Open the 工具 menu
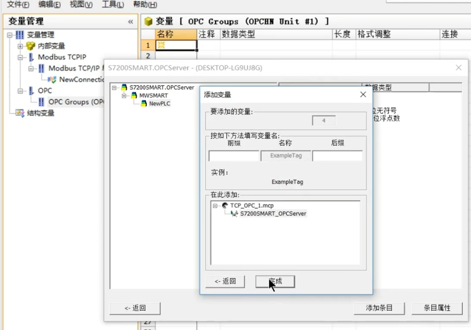 tap(113, 5)
